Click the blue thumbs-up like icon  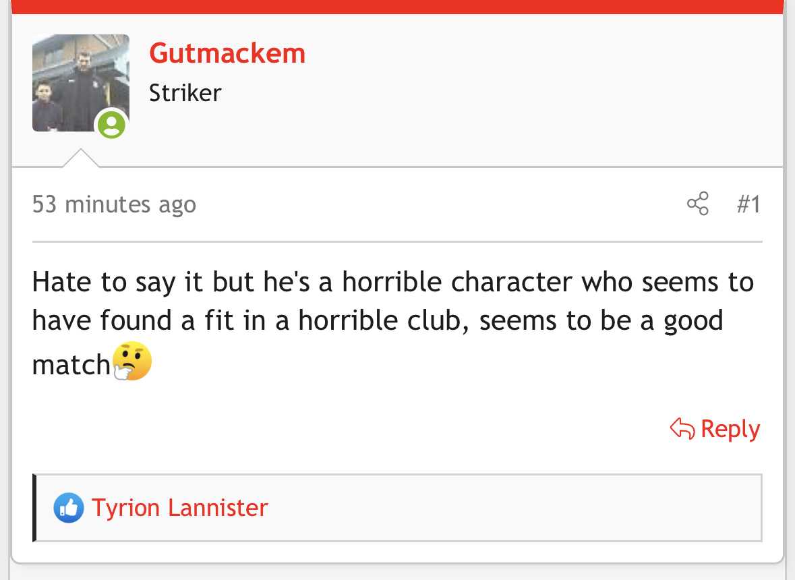69,507
